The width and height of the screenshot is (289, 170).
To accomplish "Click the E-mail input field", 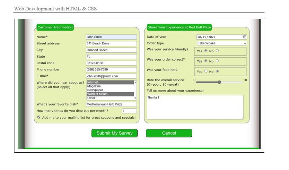I will pos(111,76).
